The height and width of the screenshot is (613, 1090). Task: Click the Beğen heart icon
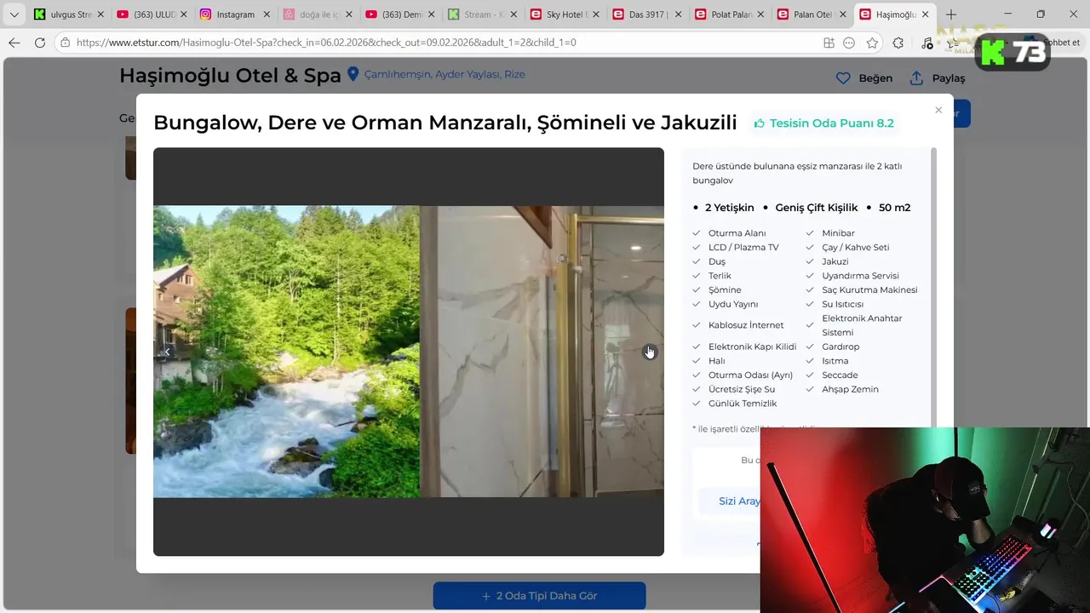tap(843, 78)
